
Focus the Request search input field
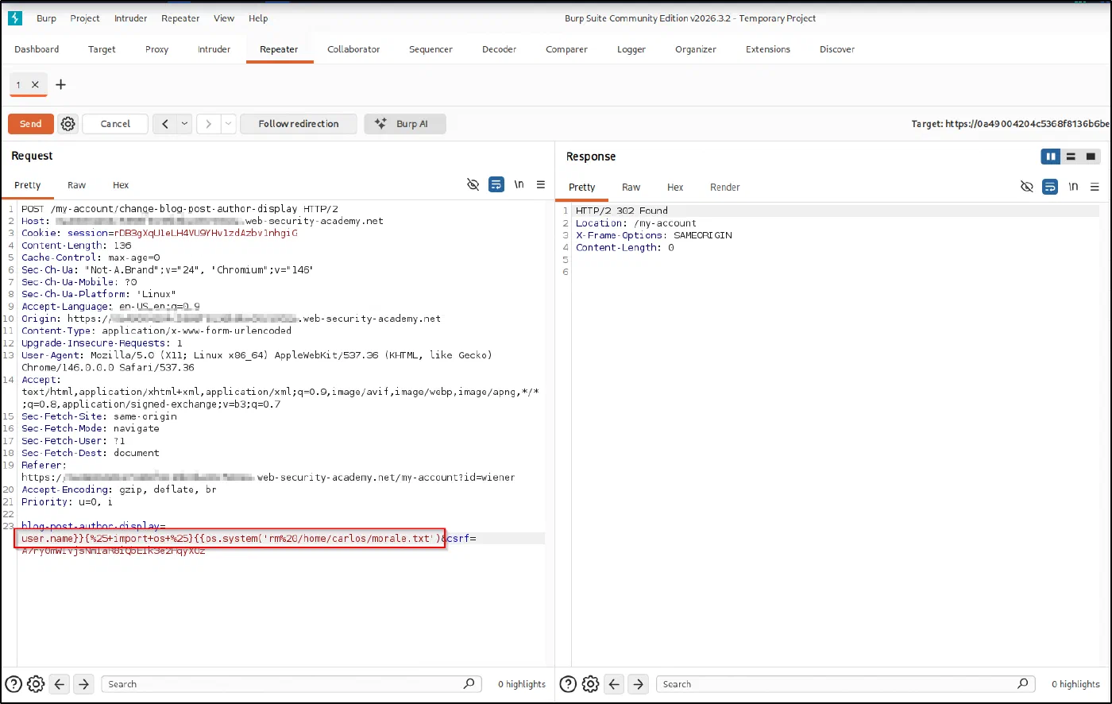pyautogui.click(x=292, y=684)
